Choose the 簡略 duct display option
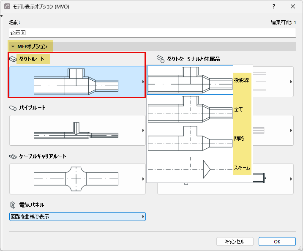The height and width of the screenshot is (251, 303). (x=199, y=138)
